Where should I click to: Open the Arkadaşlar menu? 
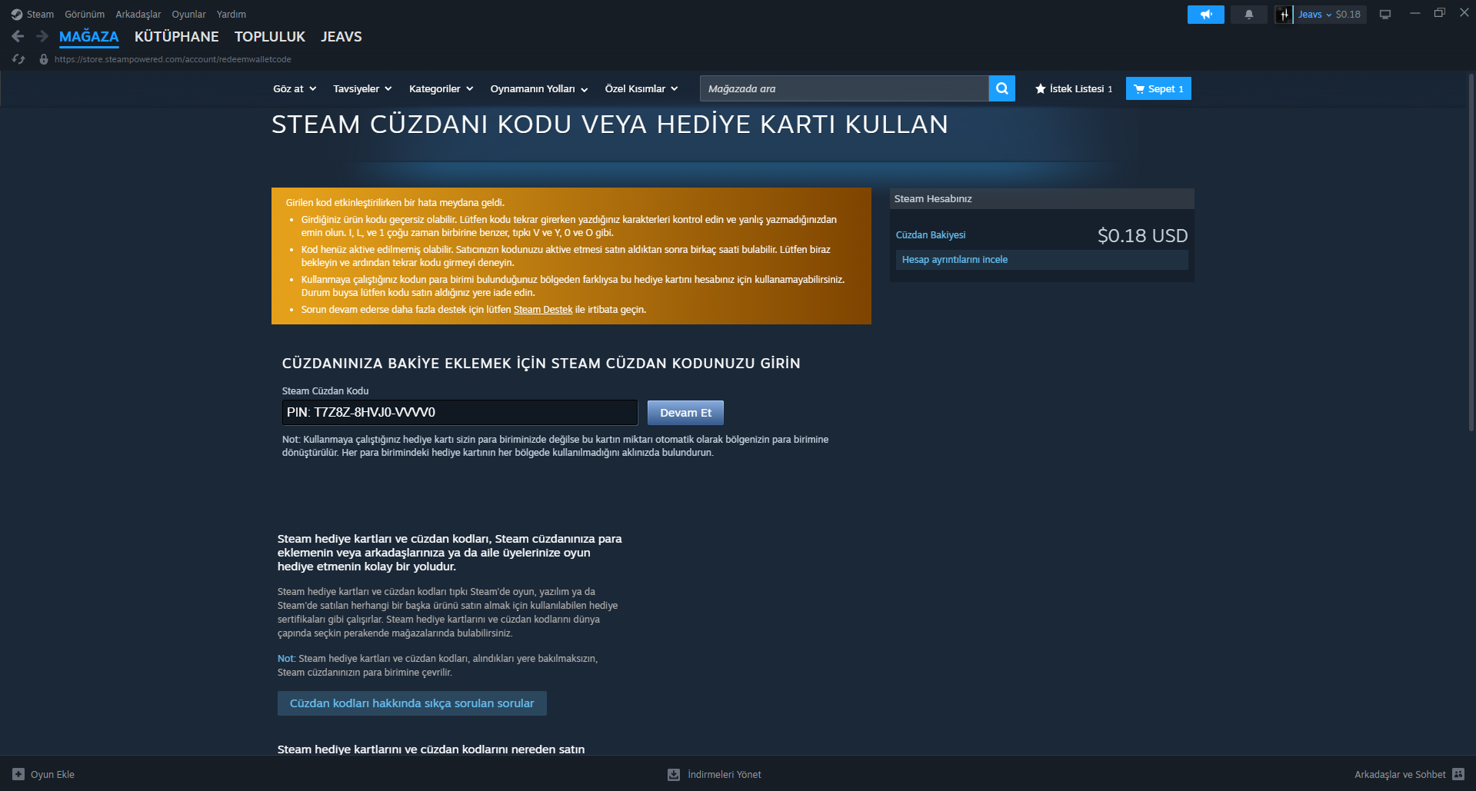(138, 15)
